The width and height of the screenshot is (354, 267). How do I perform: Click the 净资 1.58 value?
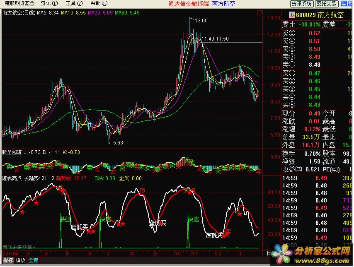pyautogui.click(x=315, y=161)
